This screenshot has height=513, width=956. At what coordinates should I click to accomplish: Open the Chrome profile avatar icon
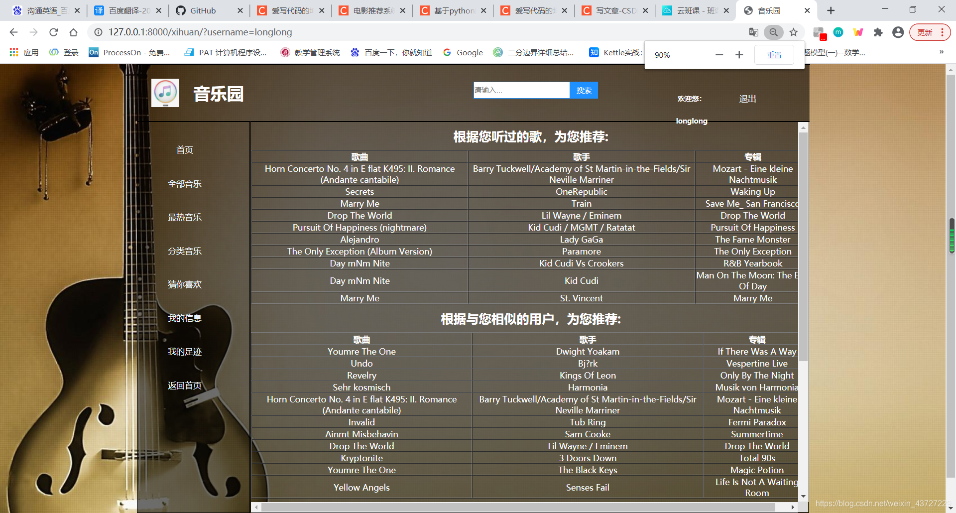tap(898, 32)
